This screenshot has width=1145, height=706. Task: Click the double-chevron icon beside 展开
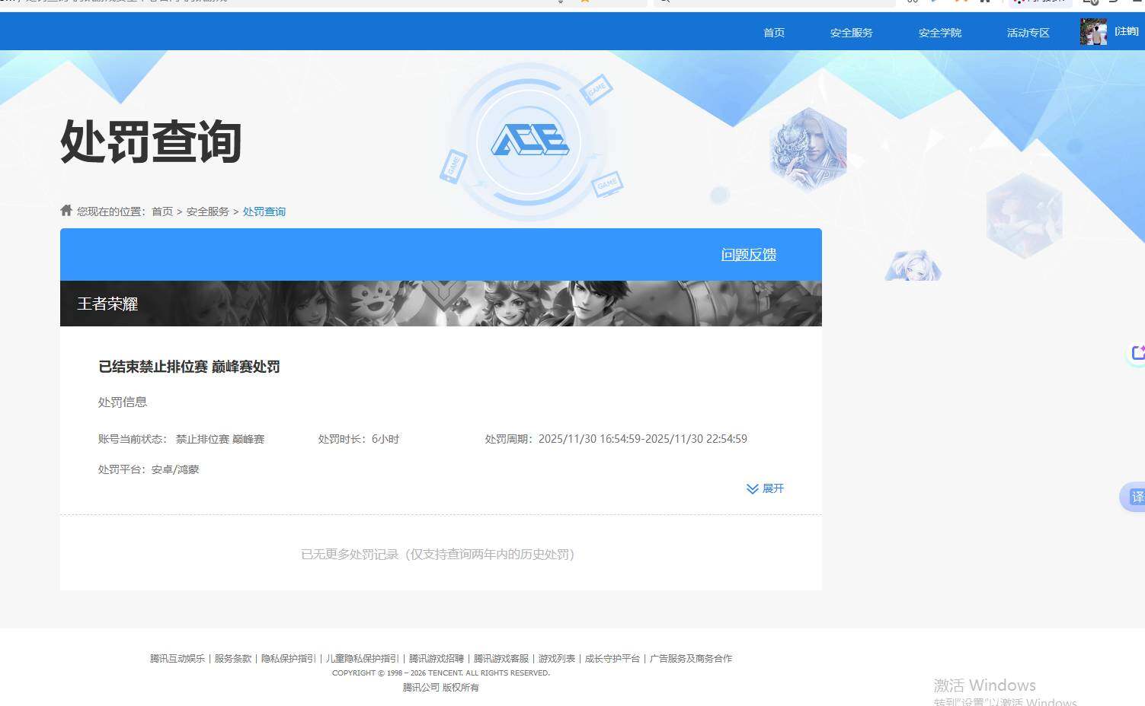(752, 488)
